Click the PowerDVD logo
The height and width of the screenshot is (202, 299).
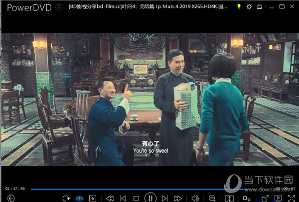point(29,7)
